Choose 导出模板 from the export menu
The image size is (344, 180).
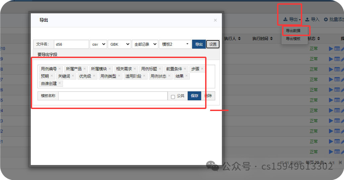pos(293,39)
